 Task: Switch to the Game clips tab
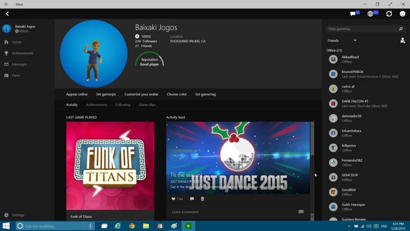[147, 105]
